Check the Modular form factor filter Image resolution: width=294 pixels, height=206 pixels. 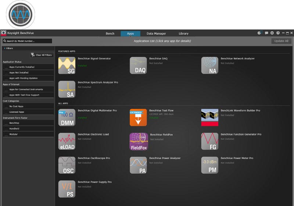click(x=6, y=134)
